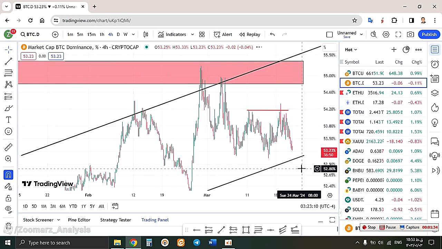
Task: Hide all drawings with eye icon
Action: [9, 209]
